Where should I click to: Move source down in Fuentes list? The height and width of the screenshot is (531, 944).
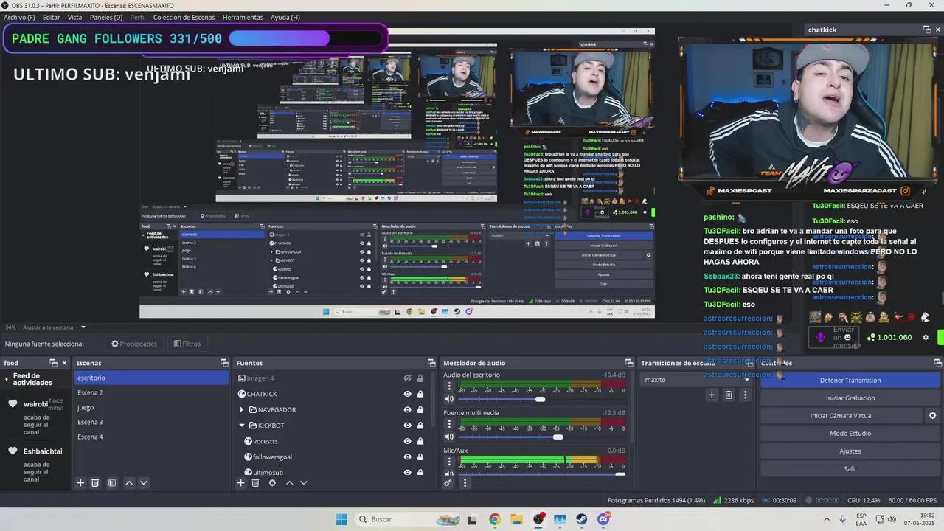(303, 483)
